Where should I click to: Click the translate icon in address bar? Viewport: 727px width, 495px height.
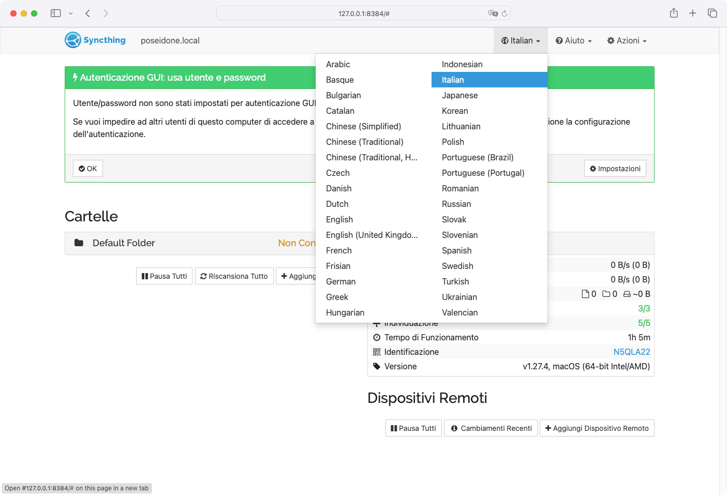coord(493,13)
